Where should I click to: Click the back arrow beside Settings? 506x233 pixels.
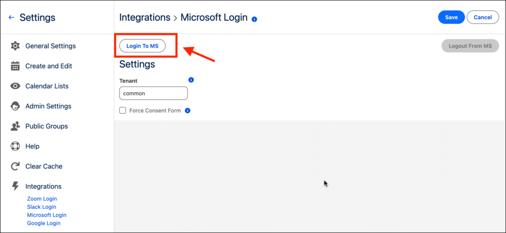coord(11,18)
